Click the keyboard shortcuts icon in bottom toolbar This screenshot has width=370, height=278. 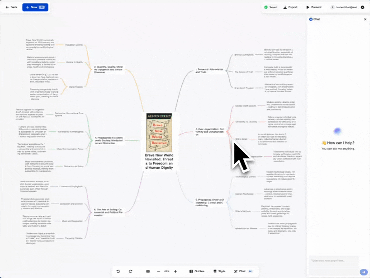click(148, 271)
